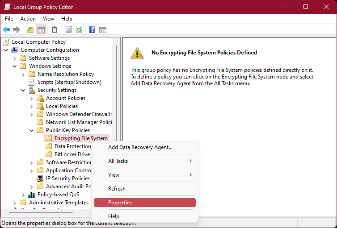337x228 pixels.
Task: Click the green Refresh toolbar icon
Action: pyautogui.click(x=79, y=29)
